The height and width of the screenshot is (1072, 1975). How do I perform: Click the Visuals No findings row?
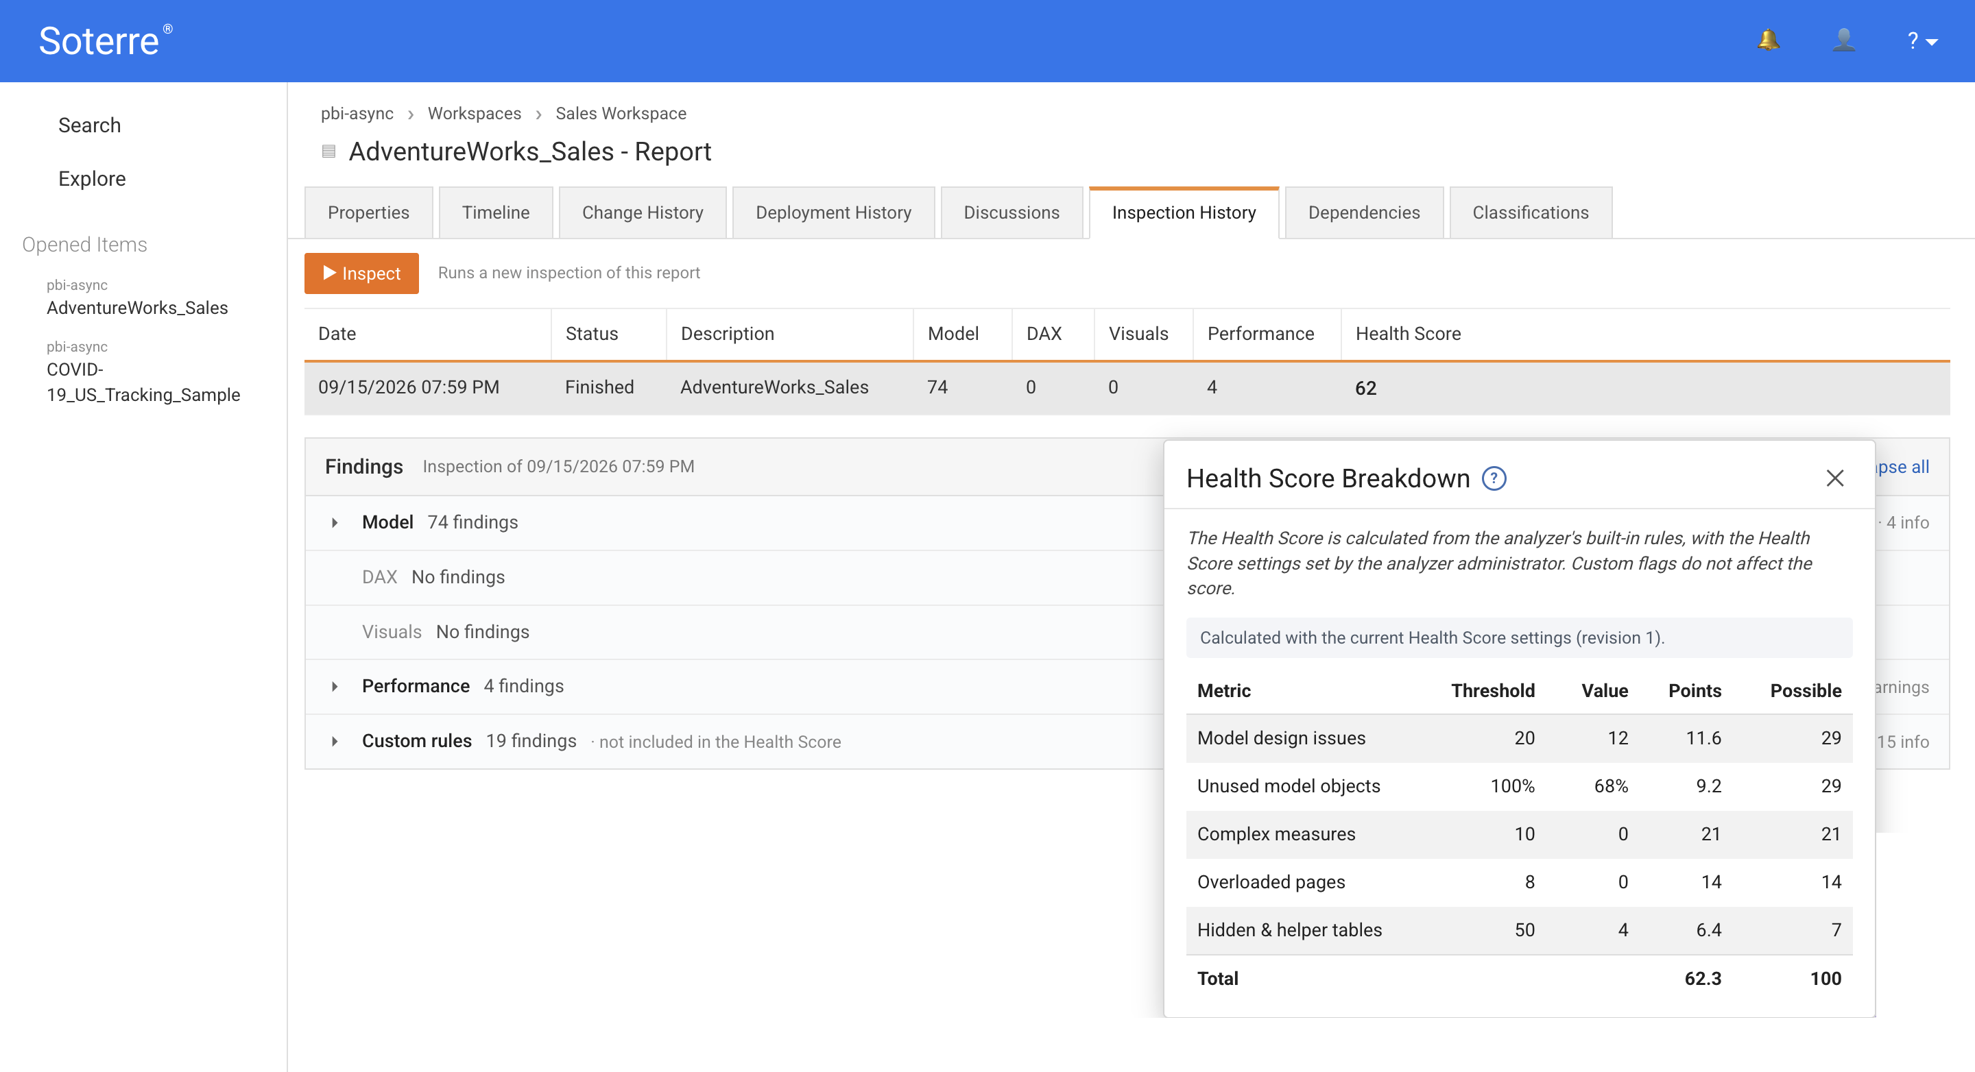[734, 632]
